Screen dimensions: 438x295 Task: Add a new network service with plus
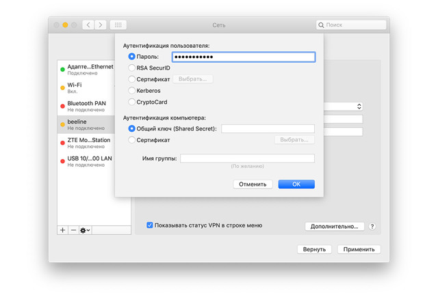point(62,230)
